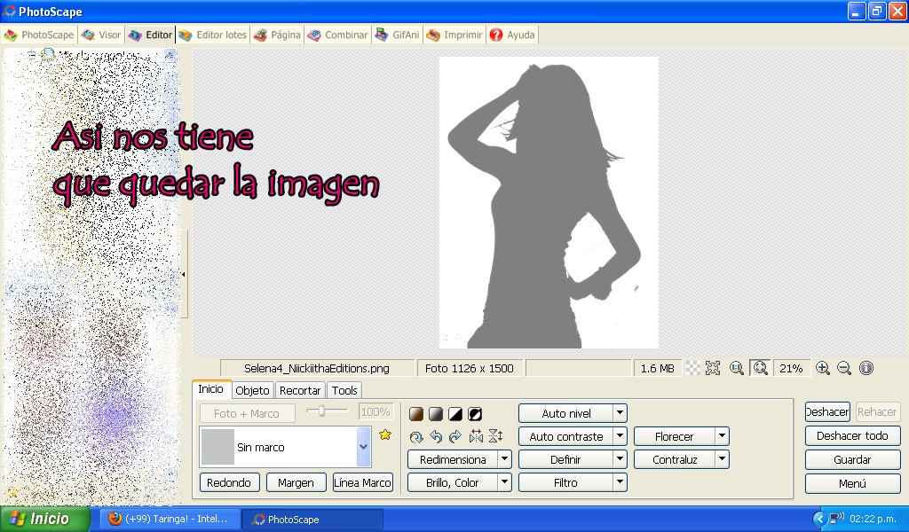Image resolution: width=909 pixels, height=532 pixels.
Task: Zoom in with the plus magnifier
Action: click(x=823, y=368)
